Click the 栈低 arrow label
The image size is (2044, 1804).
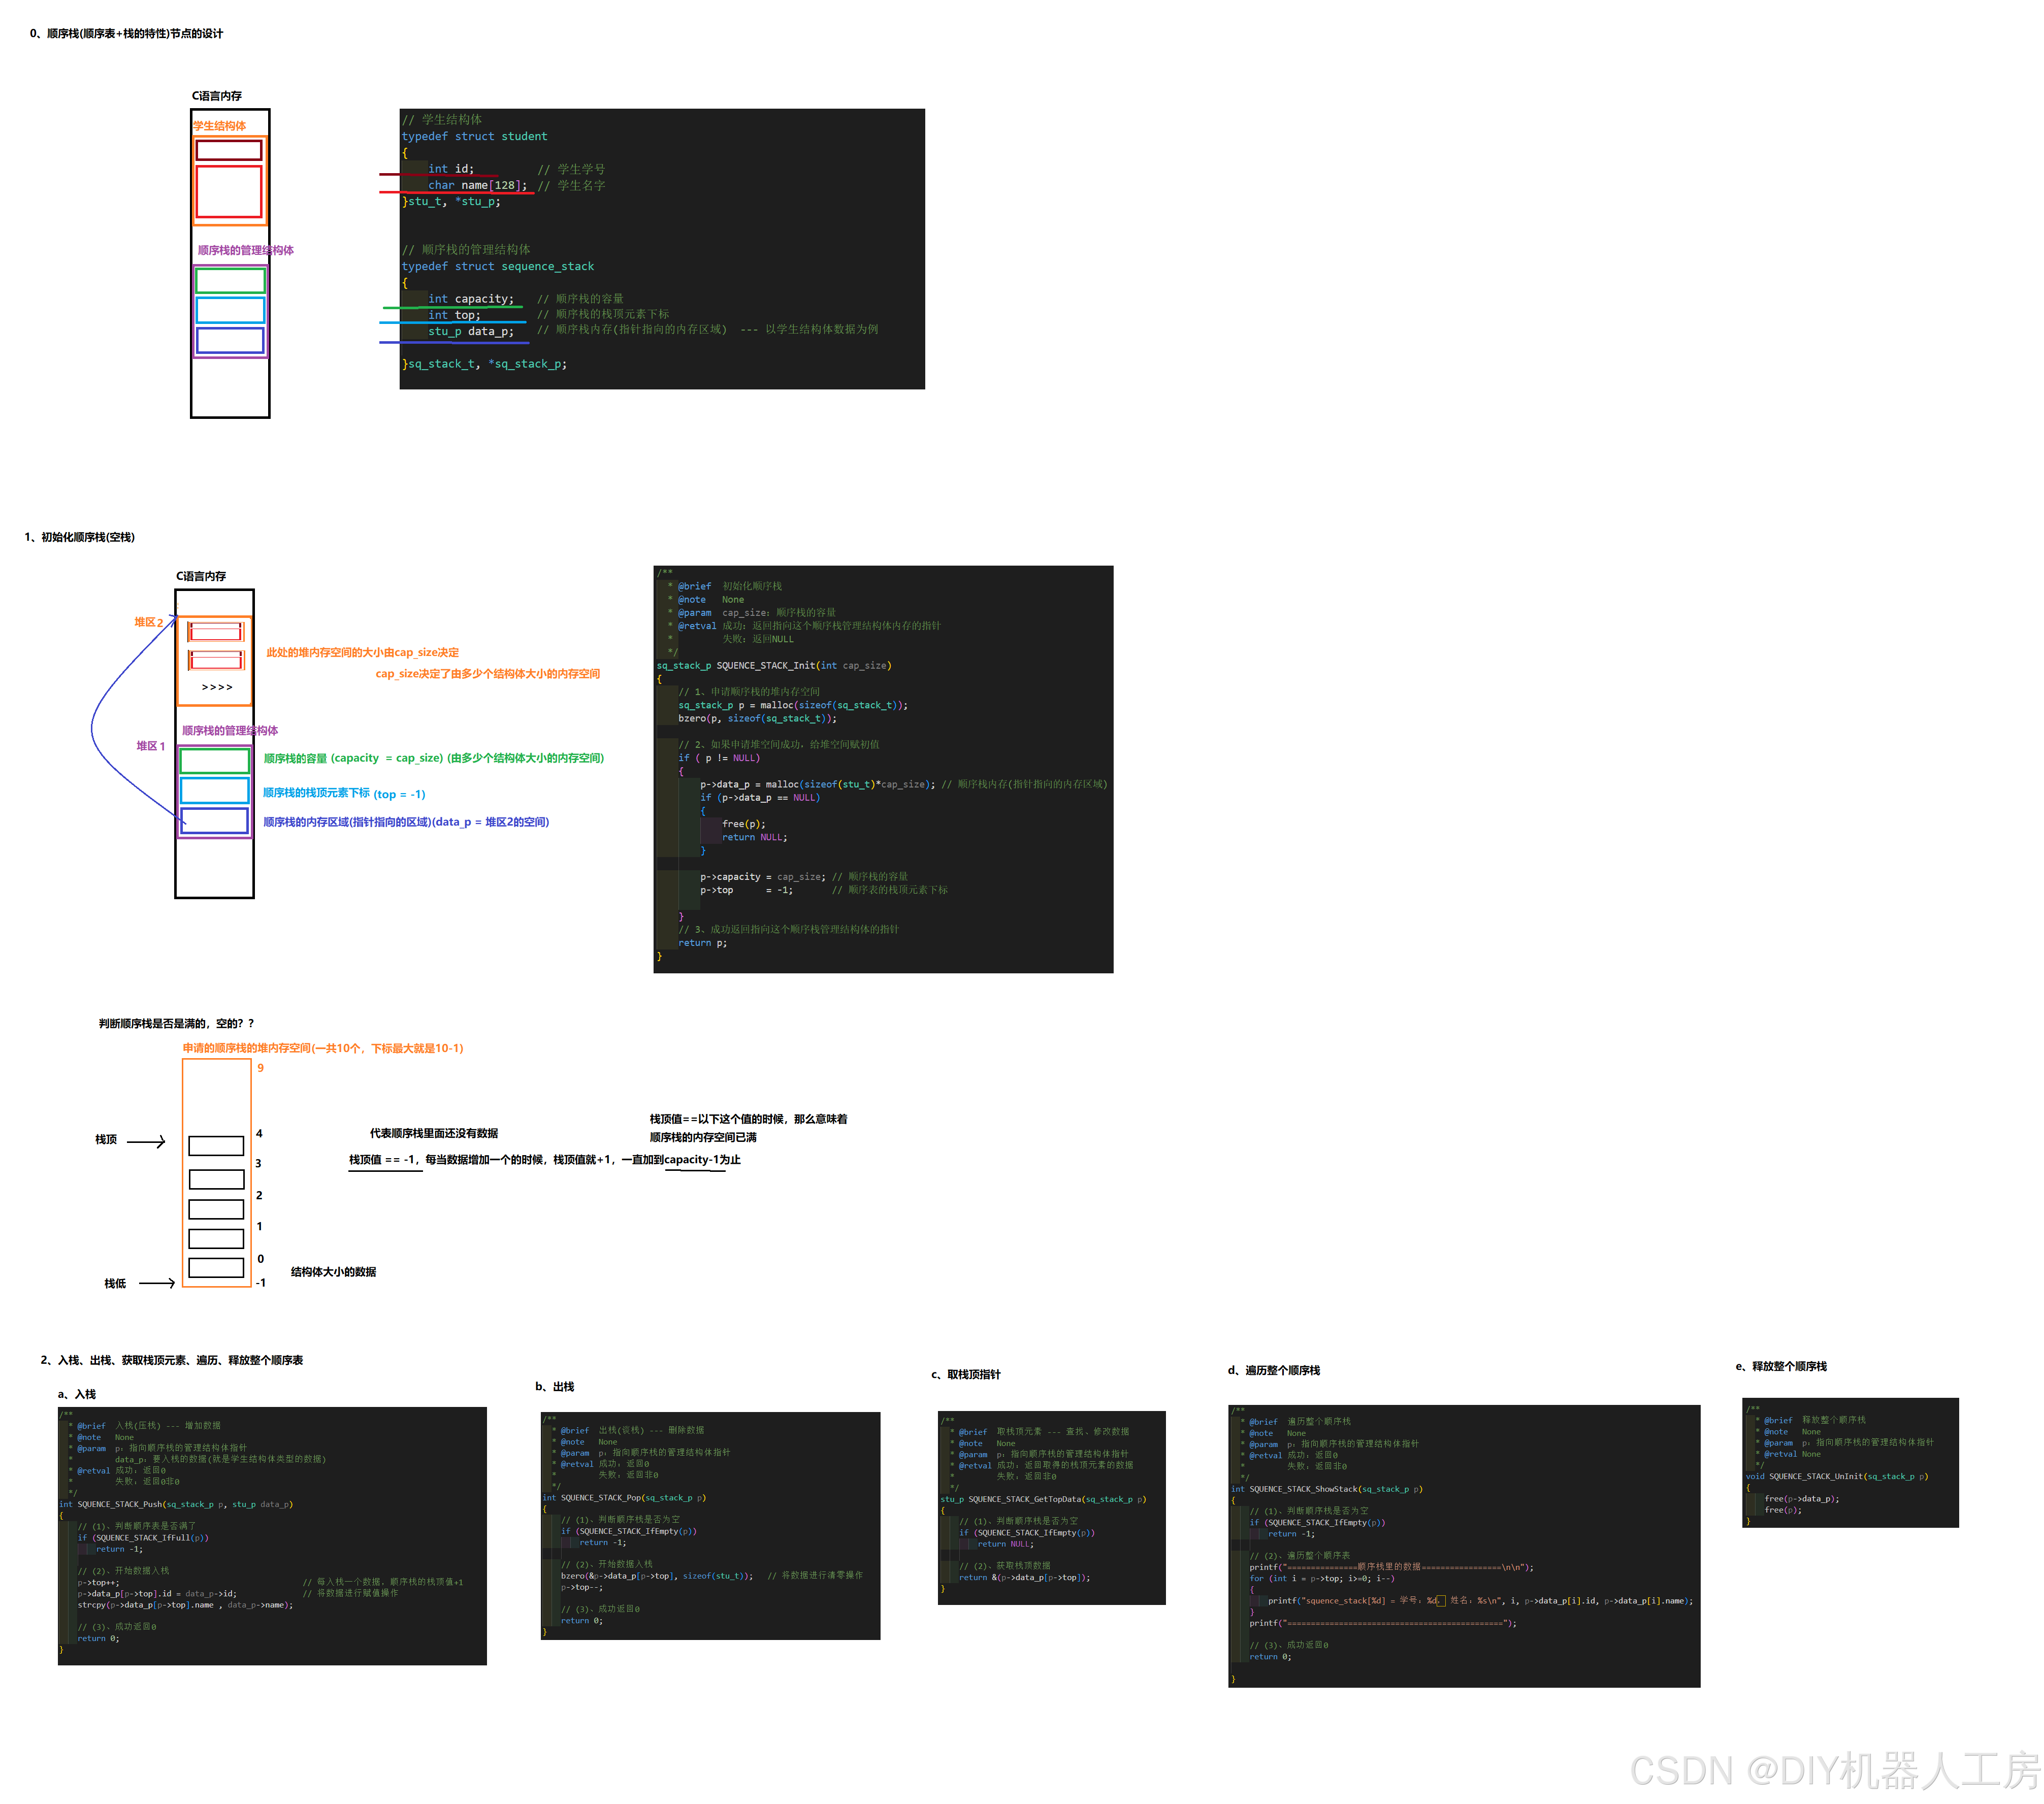click(115, 1284)
